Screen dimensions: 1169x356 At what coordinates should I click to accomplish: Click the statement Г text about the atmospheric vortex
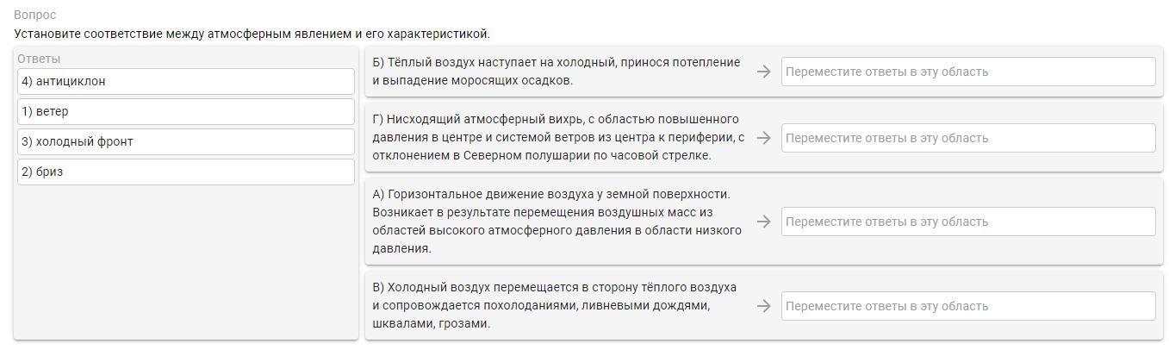558,137
